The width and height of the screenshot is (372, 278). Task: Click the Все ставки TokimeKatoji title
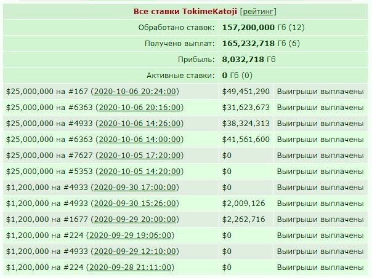click(x=185, y=11)
